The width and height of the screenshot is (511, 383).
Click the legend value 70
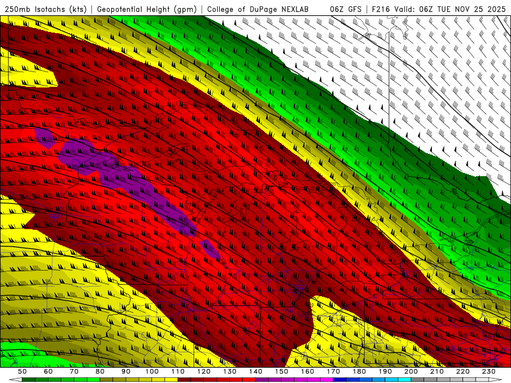pyautogui.click(x=74, y=372)
